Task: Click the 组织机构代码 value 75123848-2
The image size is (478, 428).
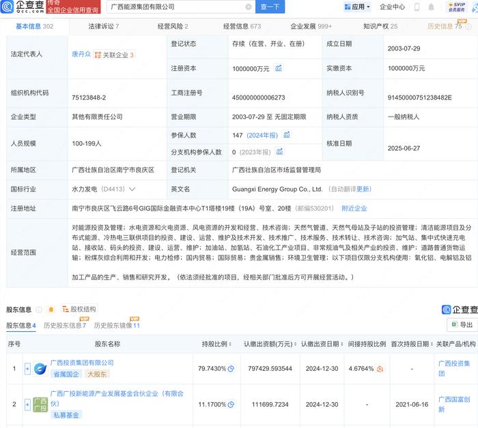Action: [89, 97]
